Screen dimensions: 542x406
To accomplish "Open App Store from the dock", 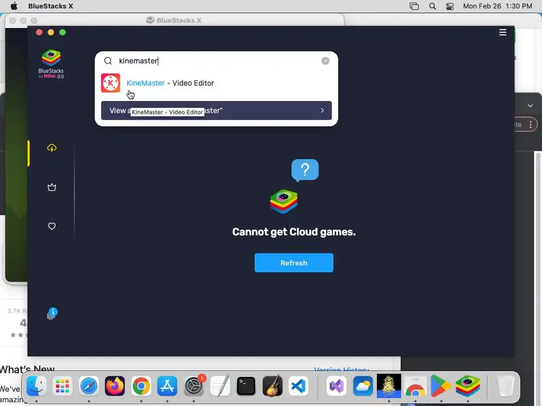I will click(x=167, y=386).
